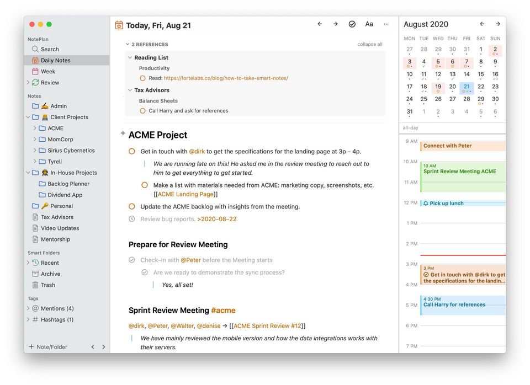Open the three-dots more menu
Image resolution: width=530 pixels, height=385 pixels.
tap(386, 24)
